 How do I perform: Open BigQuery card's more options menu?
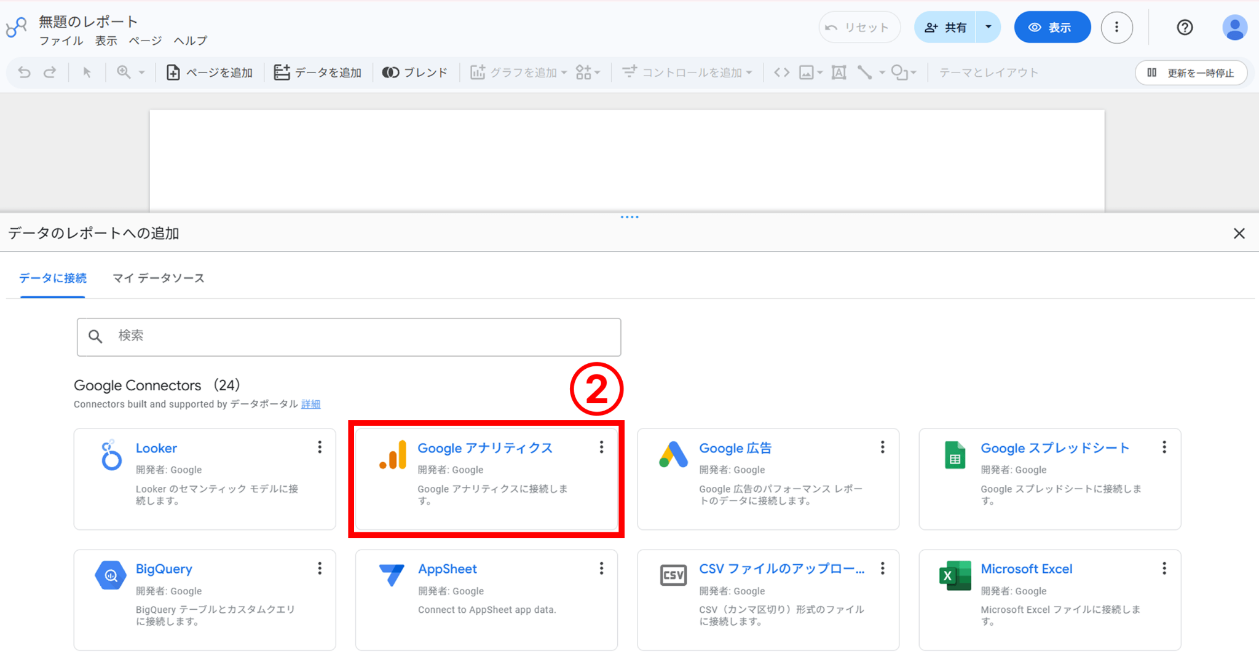click(320, 569)
